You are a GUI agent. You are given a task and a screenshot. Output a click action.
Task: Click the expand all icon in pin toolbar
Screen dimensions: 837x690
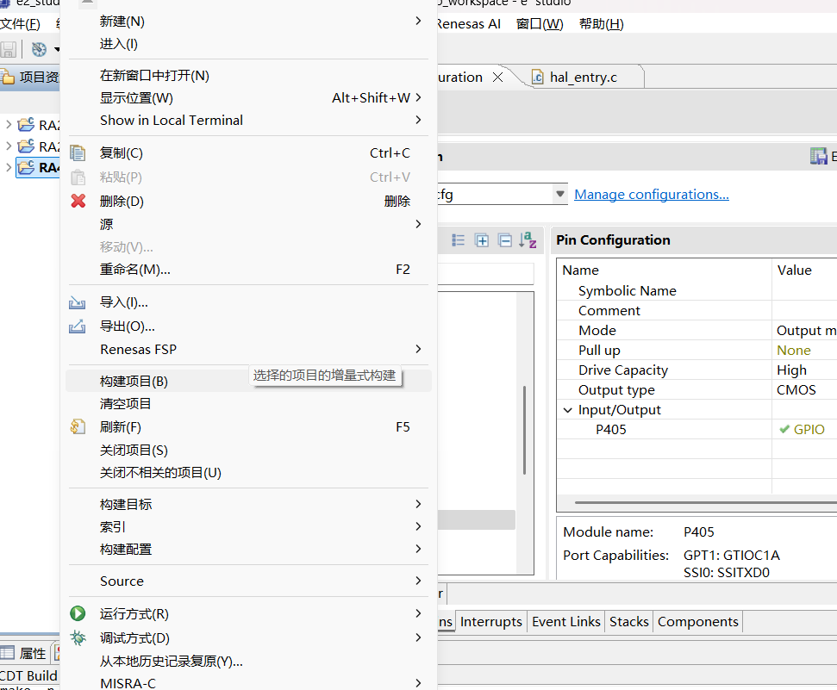482,240
